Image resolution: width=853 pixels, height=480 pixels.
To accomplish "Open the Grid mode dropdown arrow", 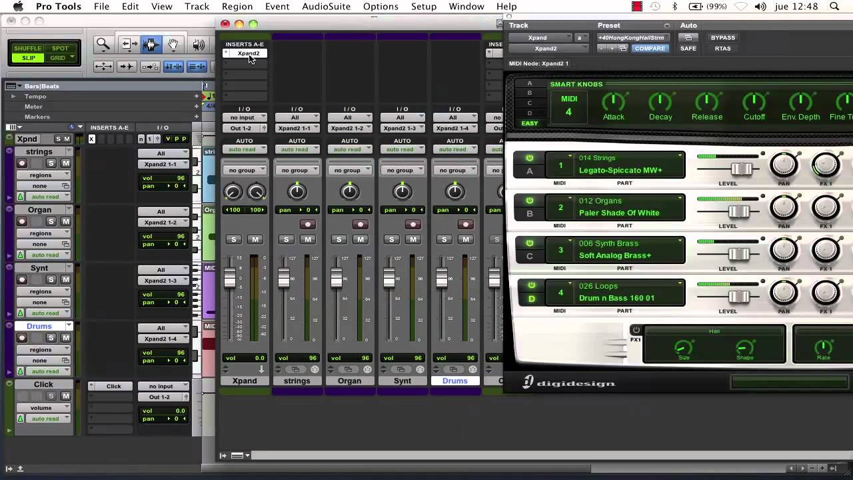I will [71, 58].
